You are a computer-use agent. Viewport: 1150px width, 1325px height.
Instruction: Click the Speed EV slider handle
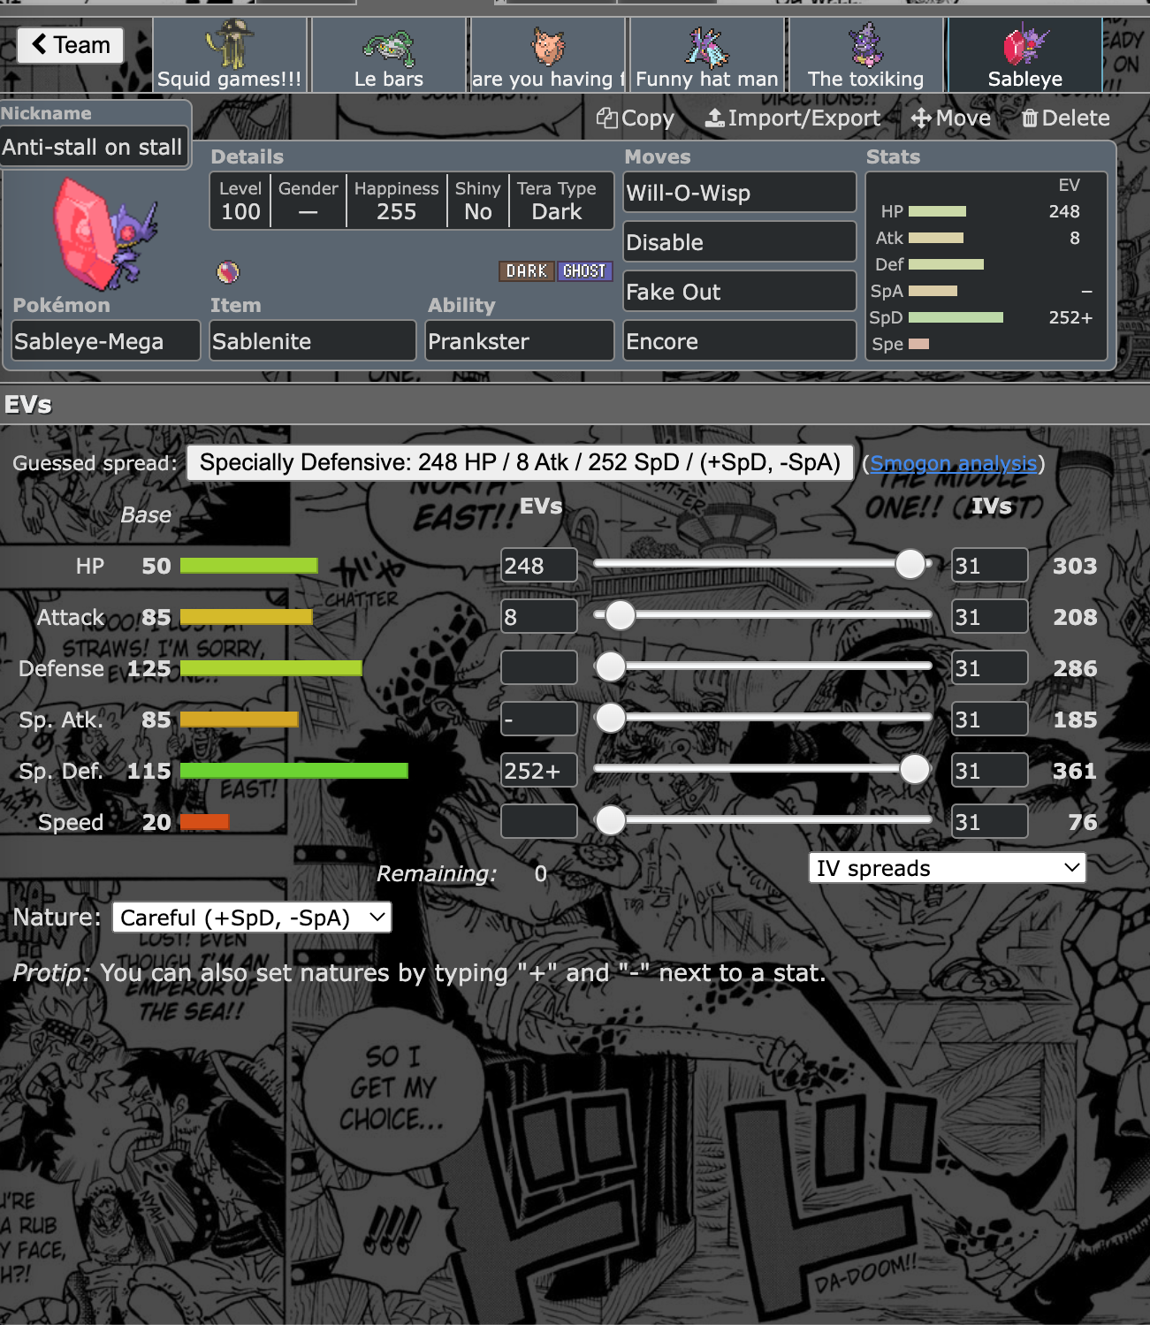[610, 820]
